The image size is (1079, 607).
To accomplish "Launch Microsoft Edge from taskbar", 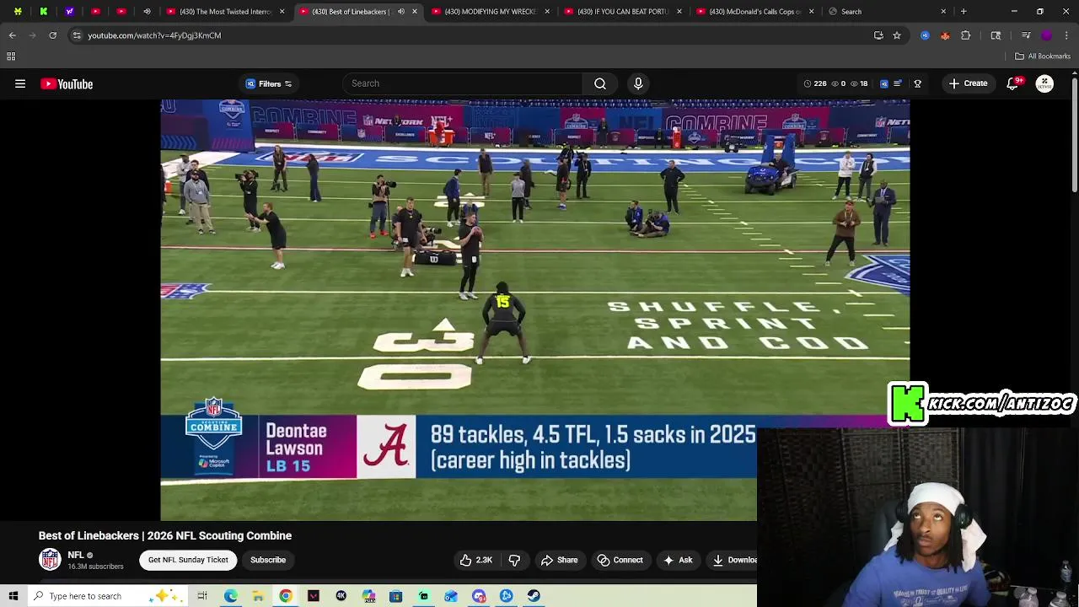I will pyautogui.click(x=230, y=596).
